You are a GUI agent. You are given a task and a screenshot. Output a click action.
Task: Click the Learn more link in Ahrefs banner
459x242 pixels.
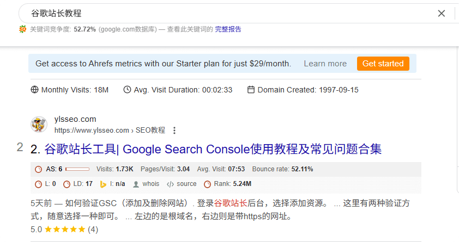point(325,64)
